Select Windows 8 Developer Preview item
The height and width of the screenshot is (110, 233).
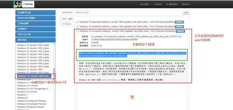tap(32, 104)
